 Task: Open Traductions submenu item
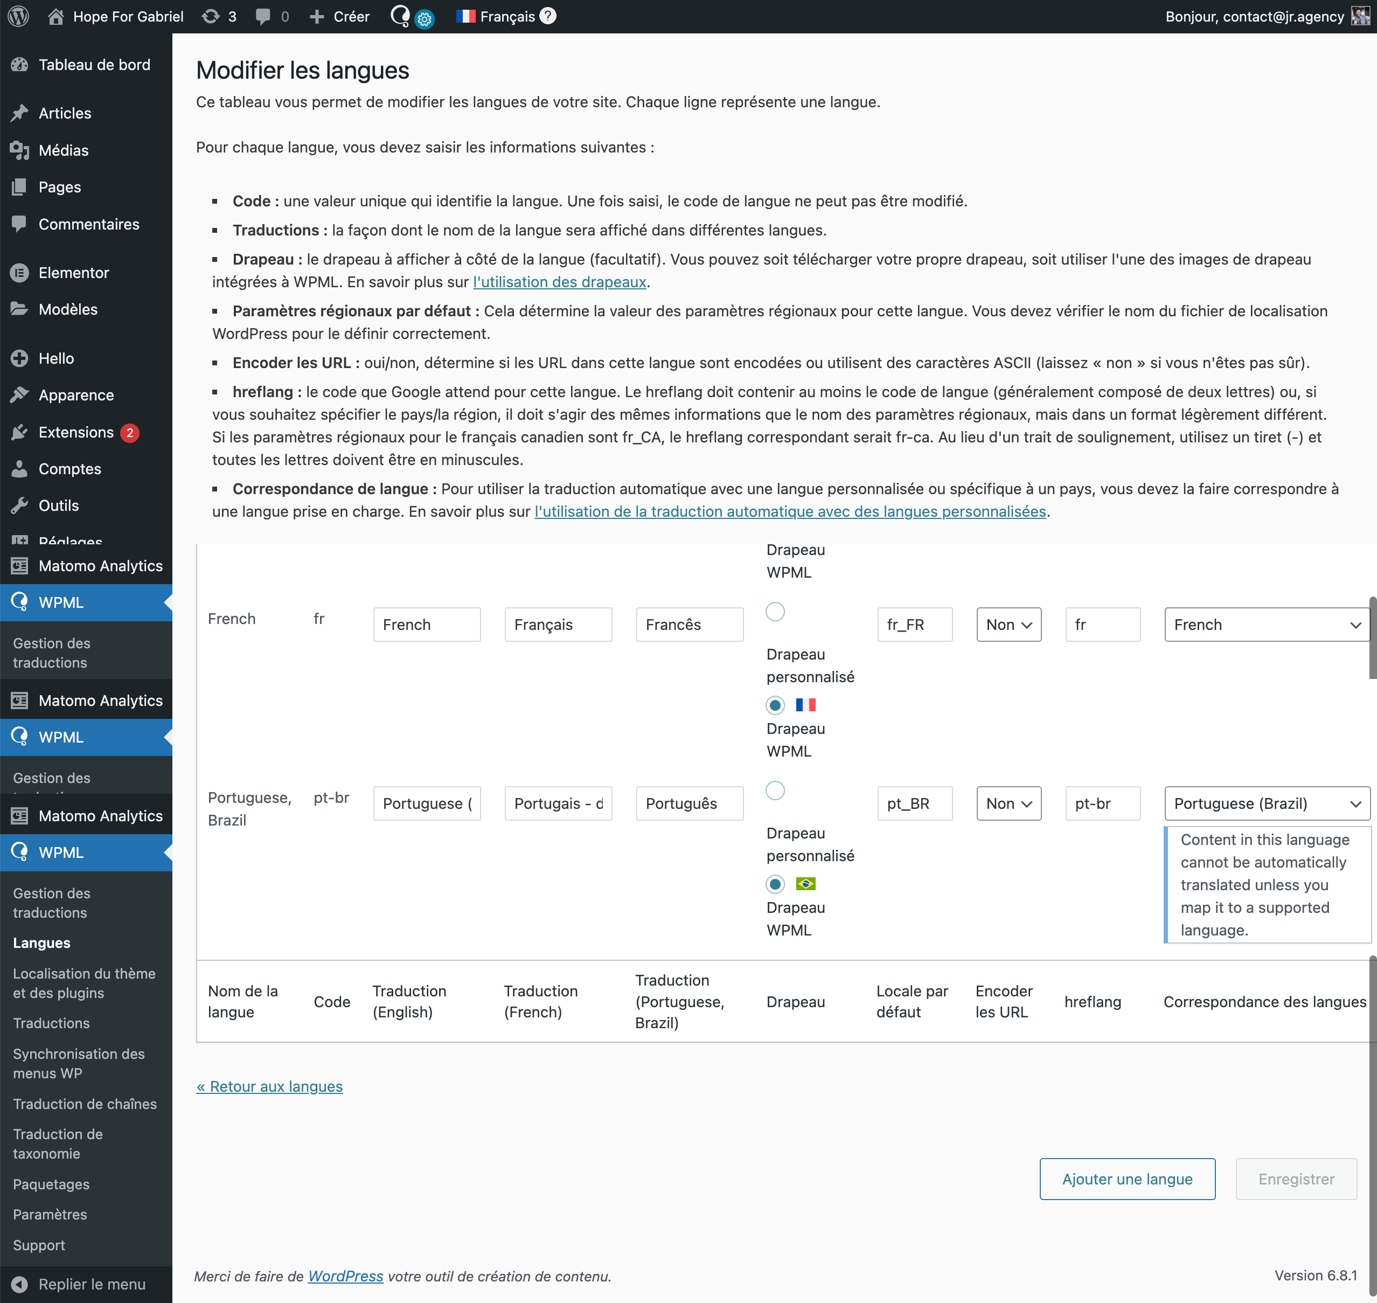tap(51, 1022)
